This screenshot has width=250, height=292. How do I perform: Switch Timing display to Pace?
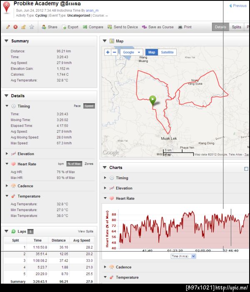pos(77,106)
